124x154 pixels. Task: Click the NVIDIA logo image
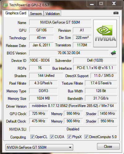(x=105, y=33)
